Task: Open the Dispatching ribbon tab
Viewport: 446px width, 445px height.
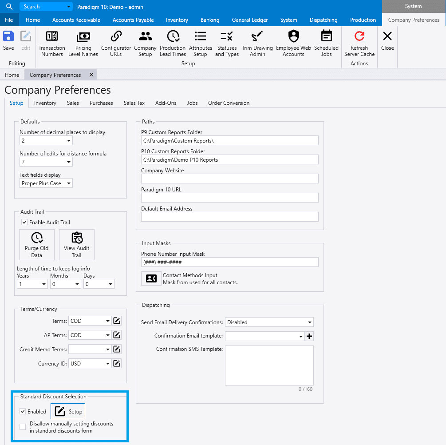Action: point(324,20)
